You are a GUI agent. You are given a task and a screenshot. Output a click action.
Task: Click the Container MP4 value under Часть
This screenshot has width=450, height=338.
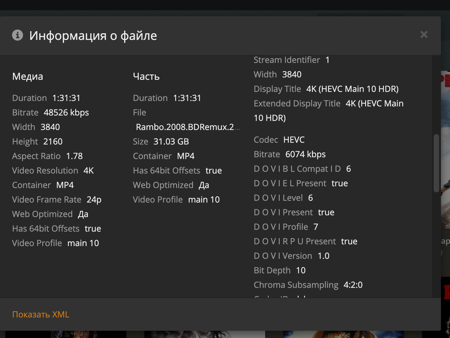pyautogui.click(x=186, y=156)
